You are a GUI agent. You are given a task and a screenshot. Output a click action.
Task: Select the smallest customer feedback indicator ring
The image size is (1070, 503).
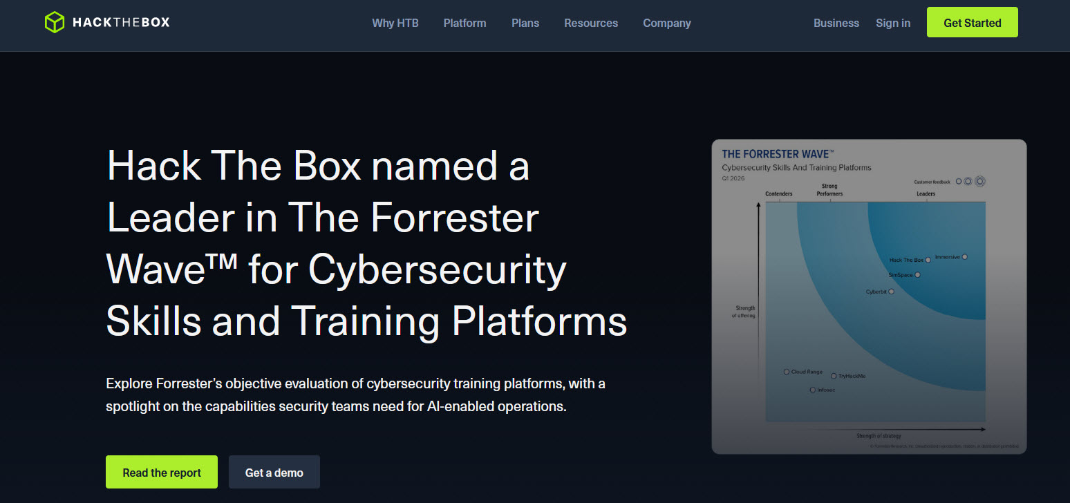(959, 181)
